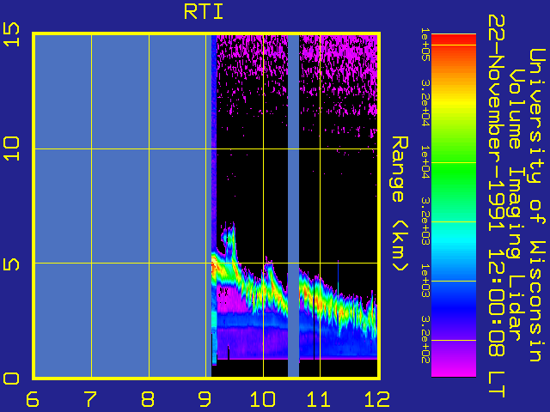Click the colorbar label 1e+05
This screenshot has height=412, width=550.
pos(425,45)
